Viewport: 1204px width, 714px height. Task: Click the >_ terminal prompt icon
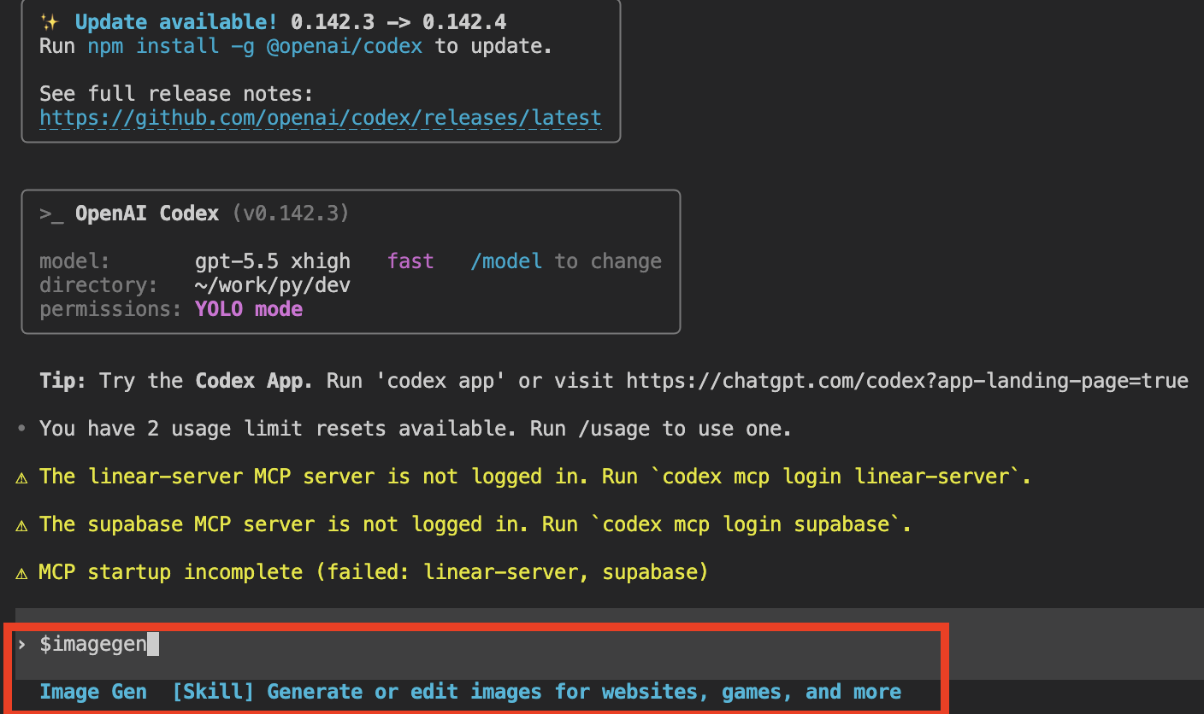(51, 214)
